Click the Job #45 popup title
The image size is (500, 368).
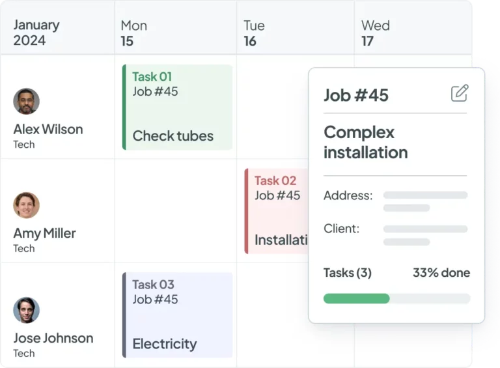[x=356, y=95]
